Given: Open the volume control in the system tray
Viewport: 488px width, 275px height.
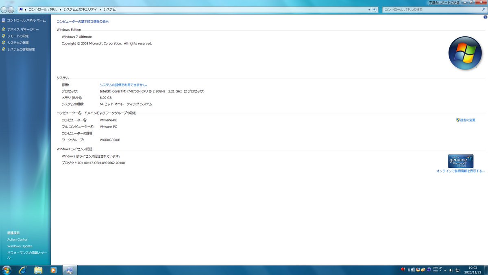Looking at the screenshot, I should [451, 270].
